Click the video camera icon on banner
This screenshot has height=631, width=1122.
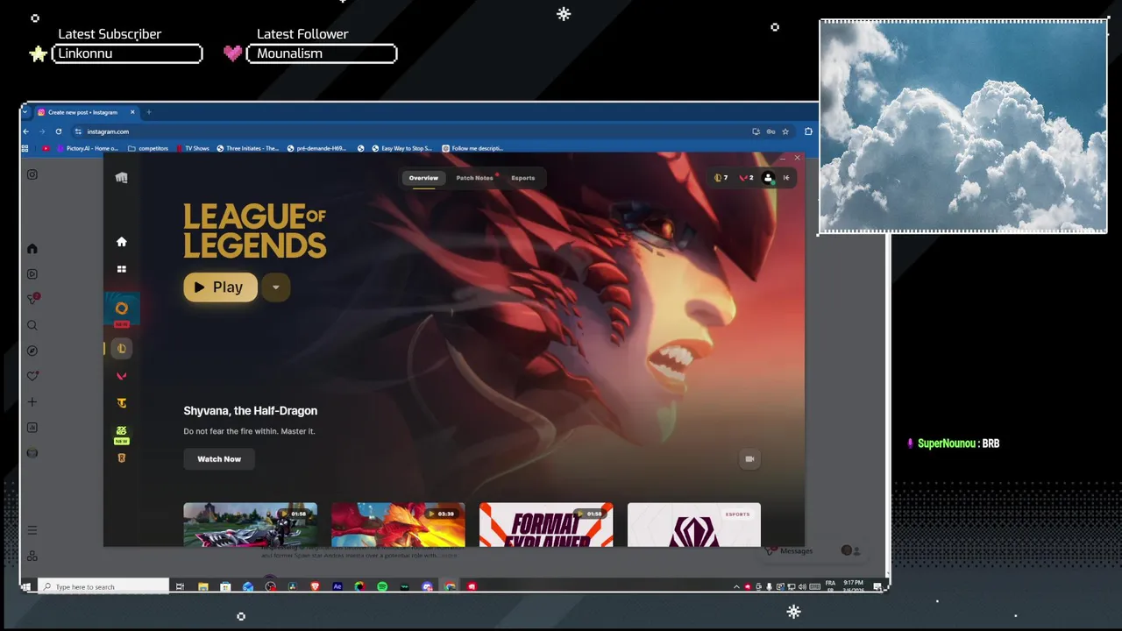pyautogui.click(x=749, y=459)
